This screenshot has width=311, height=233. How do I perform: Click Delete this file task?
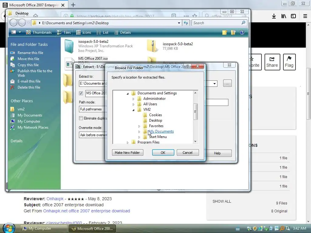click(29, 87)
